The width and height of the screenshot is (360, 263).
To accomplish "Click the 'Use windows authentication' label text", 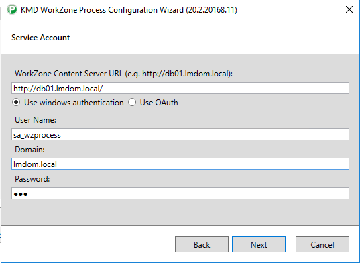I will 74,103.
